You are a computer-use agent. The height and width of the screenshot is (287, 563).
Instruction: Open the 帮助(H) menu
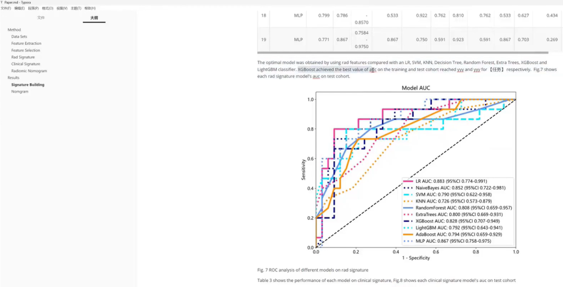(x=90, y=8)
